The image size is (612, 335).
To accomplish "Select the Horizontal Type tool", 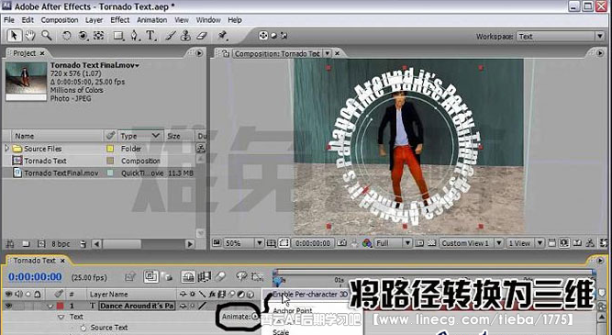I will (151, 36).
